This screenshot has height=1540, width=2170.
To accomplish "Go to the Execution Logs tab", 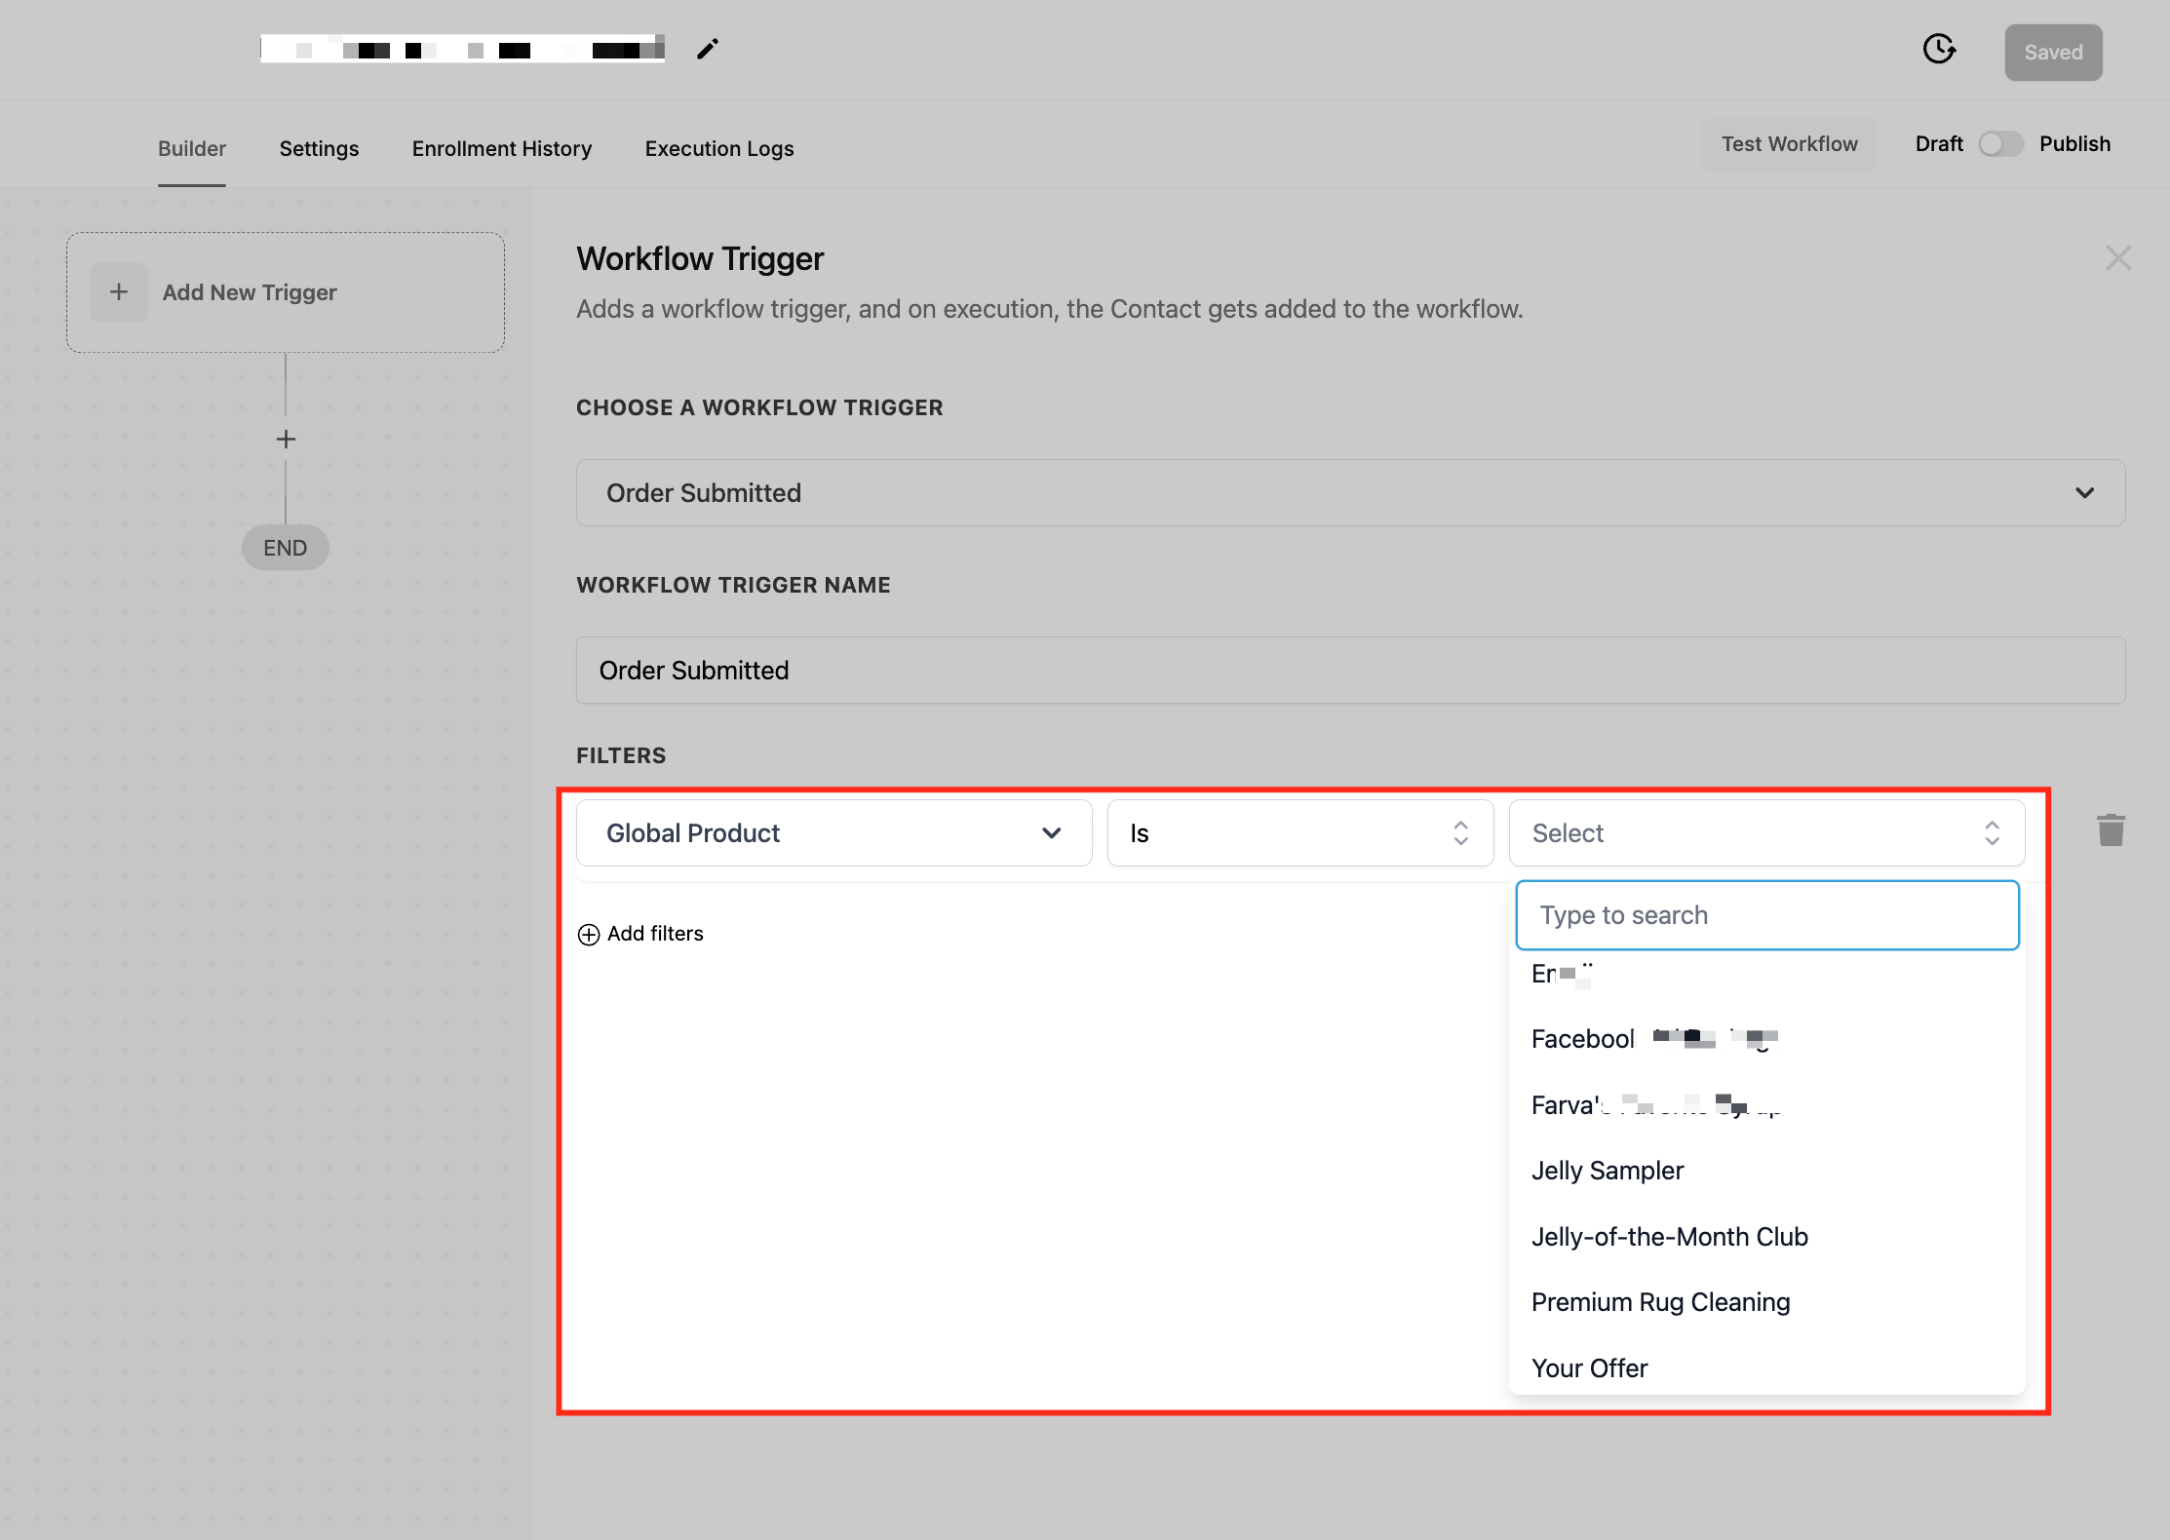I will tap(718, 148).
